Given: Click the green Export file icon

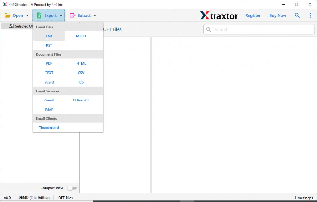Looking at the screenshot, I should 39,15.
